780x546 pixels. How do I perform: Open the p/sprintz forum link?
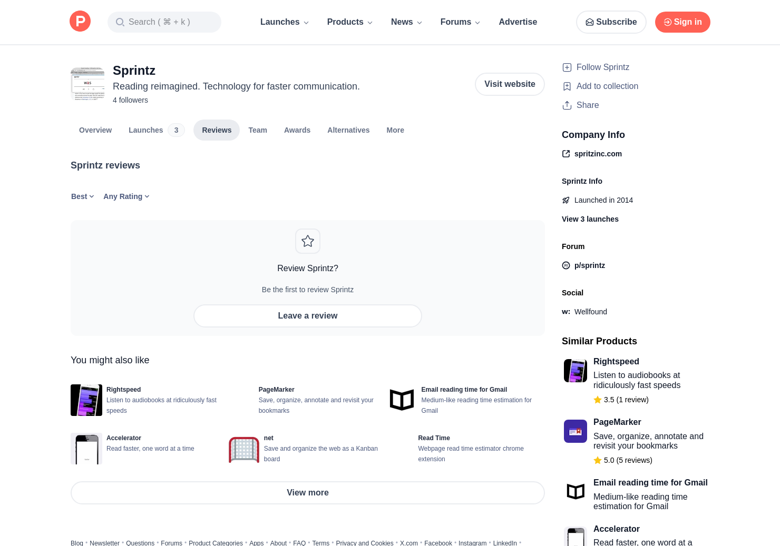[x=590, y=265]
